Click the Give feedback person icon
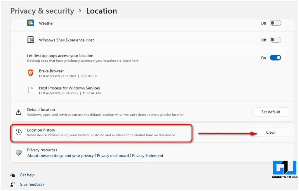 [13, 184]
